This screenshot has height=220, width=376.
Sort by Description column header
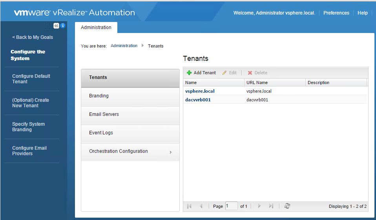coord(336,82)
